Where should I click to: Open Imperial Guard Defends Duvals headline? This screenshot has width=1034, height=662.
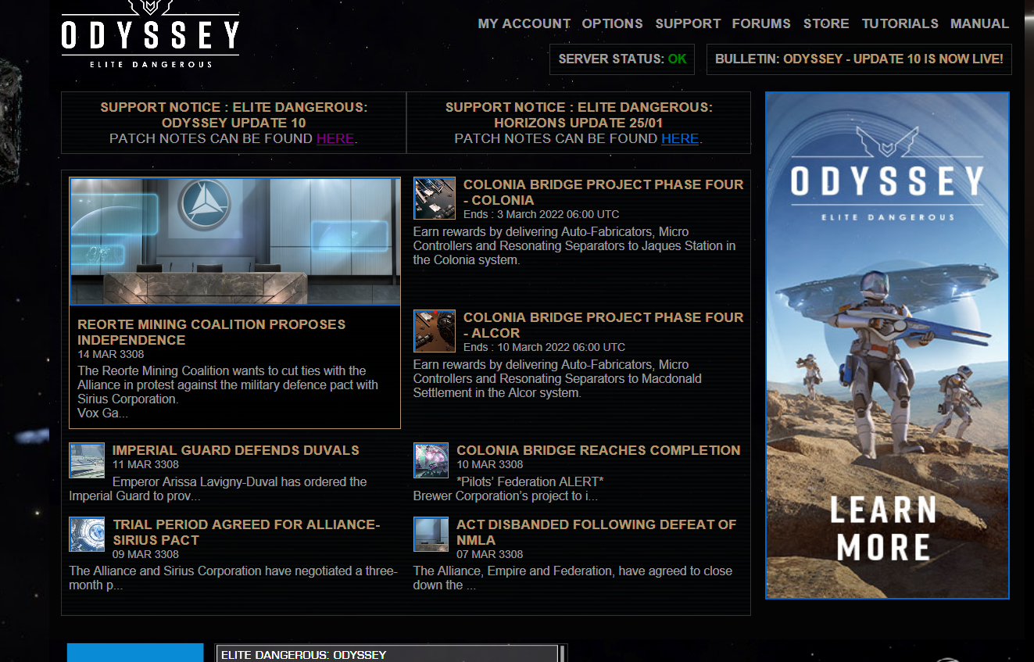[x=235, y=450]
